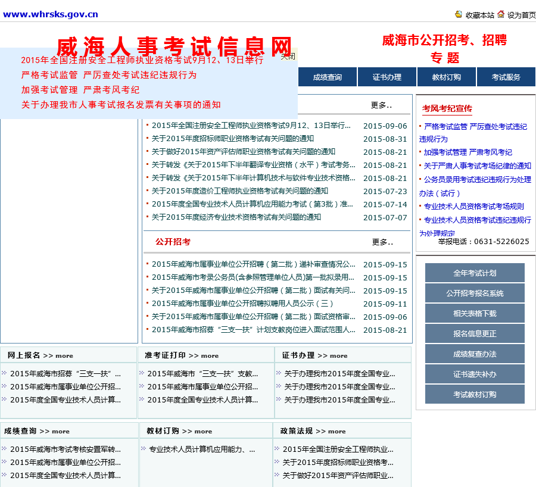Click 更多.. above the exam notices list
The height and width of the screenshot is (487, 536).
382,105
